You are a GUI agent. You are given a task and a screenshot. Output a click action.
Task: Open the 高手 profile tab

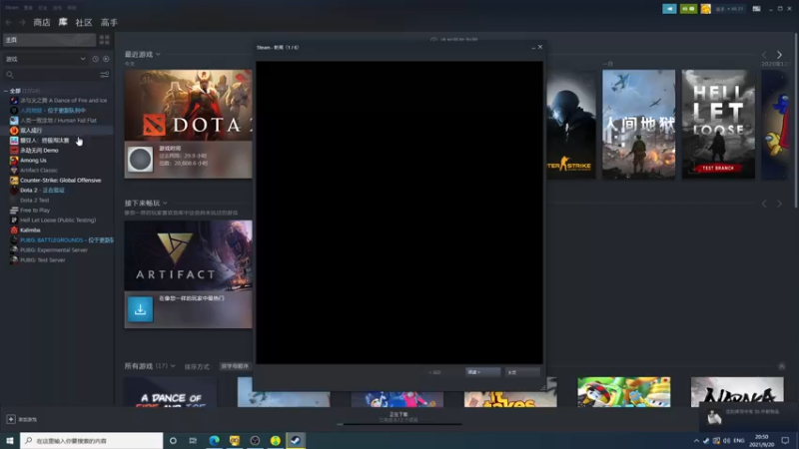(x=109, y=22)
